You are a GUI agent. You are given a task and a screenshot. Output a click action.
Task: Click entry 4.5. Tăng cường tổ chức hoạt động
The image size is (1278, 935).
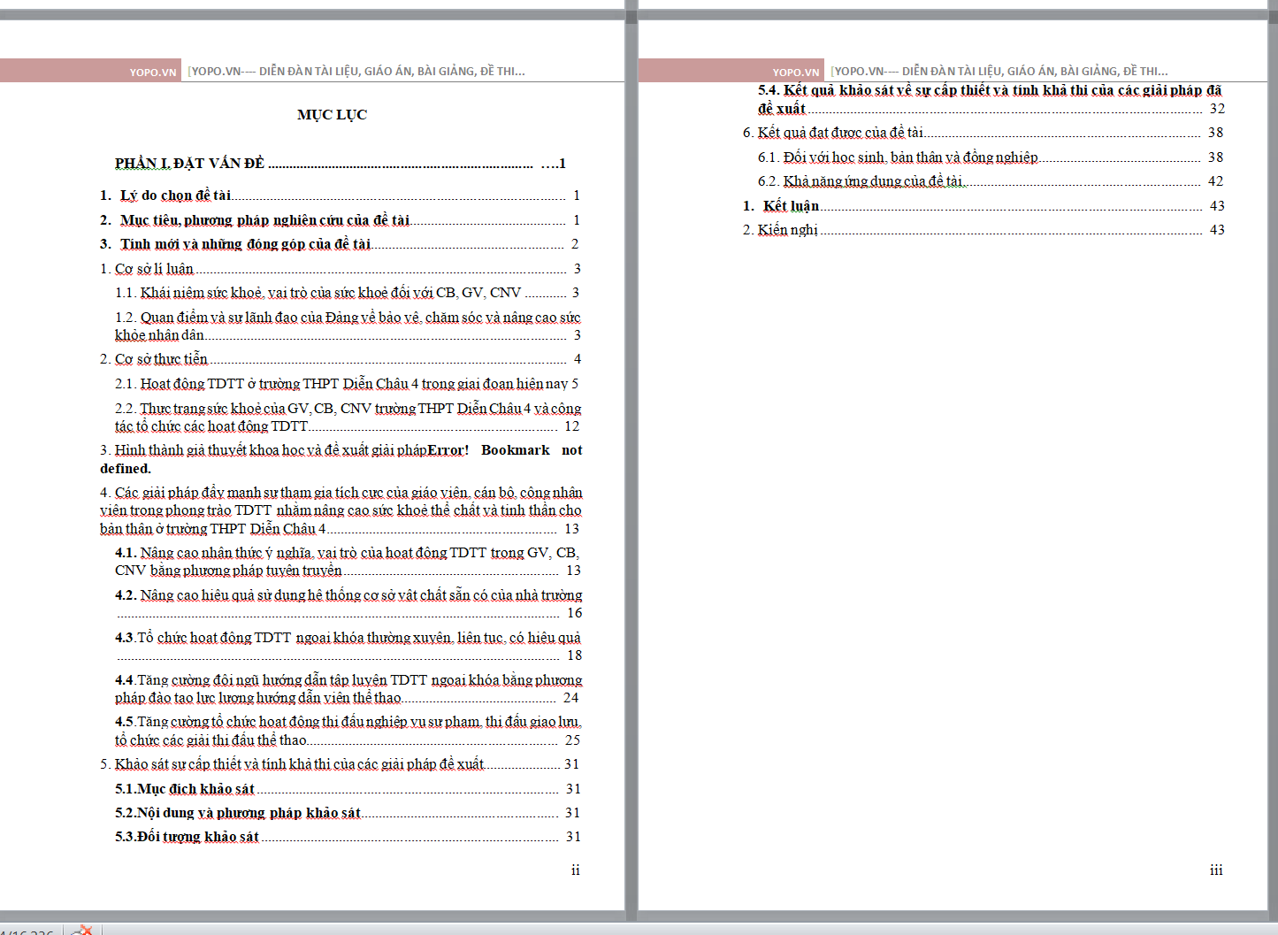348,731
